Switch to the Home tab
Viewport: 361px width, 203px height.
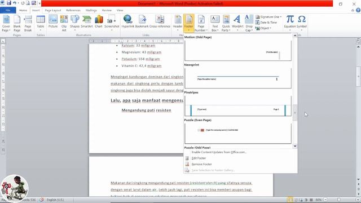coord(23,10)
